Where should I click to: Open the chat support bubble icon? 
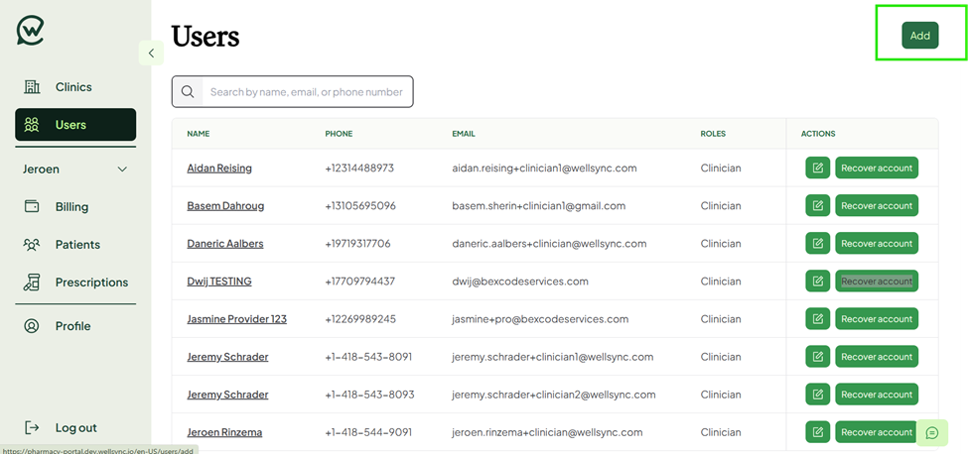(932, 432)
